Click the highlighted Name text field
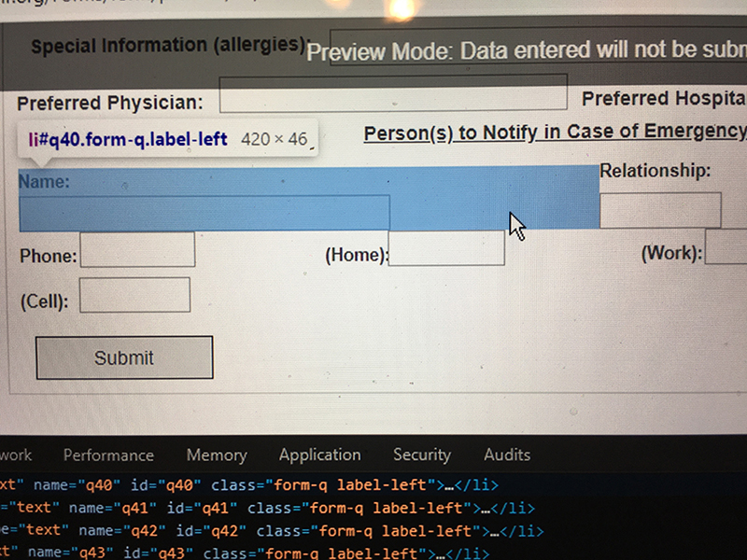This screenshot has width=747, height=560. tap(204, 213)
